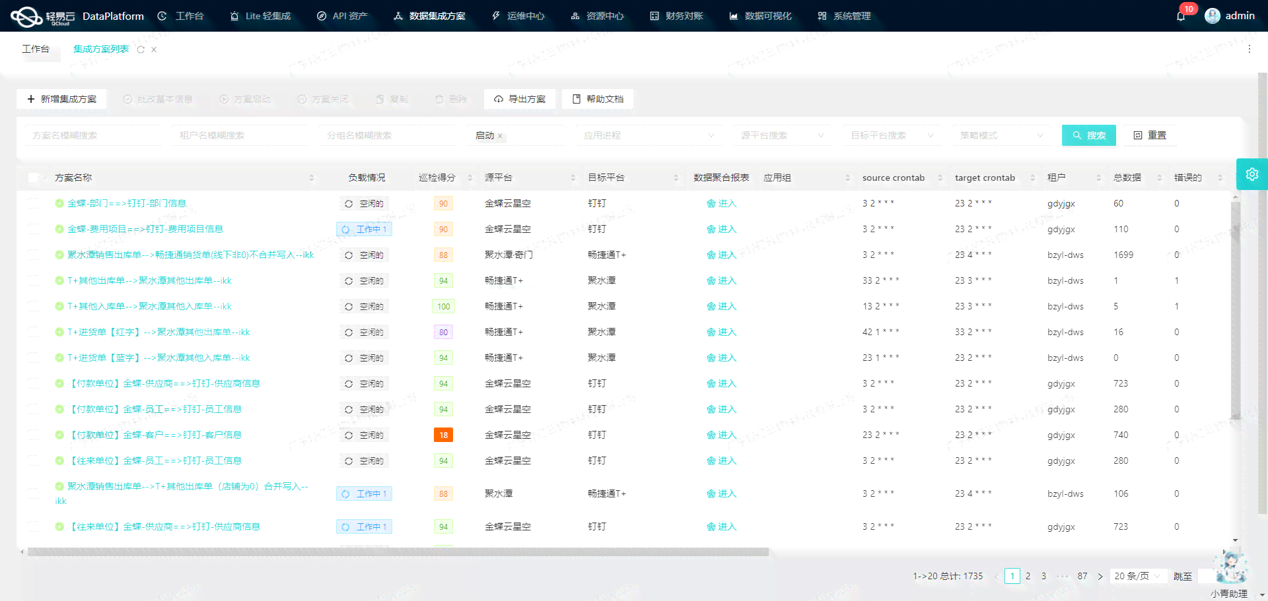Check row 金蝶-费用项目==>钉钉-费用项目信息
The height and width of the screenshot is (601, 1268).
(34, 229)
